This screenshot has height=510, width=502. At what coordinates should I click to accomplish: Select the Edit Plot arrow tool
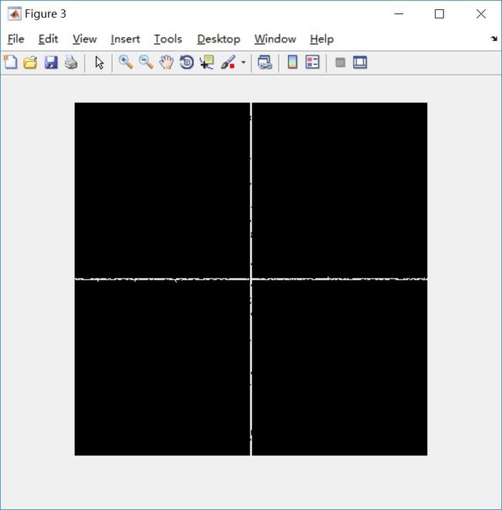99,62
